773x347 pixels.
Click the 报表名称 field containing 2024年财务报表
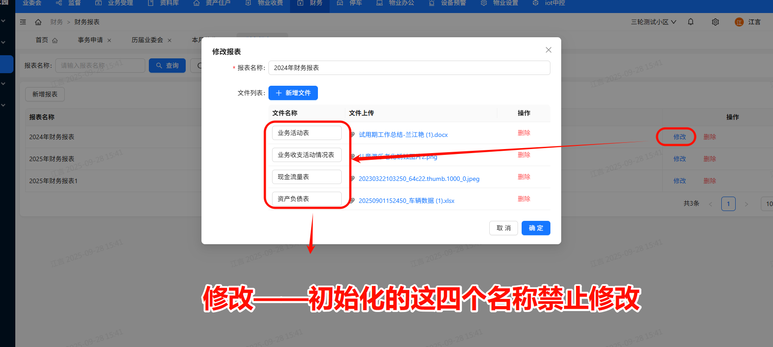pyautogui.click(x=409, y=68)
